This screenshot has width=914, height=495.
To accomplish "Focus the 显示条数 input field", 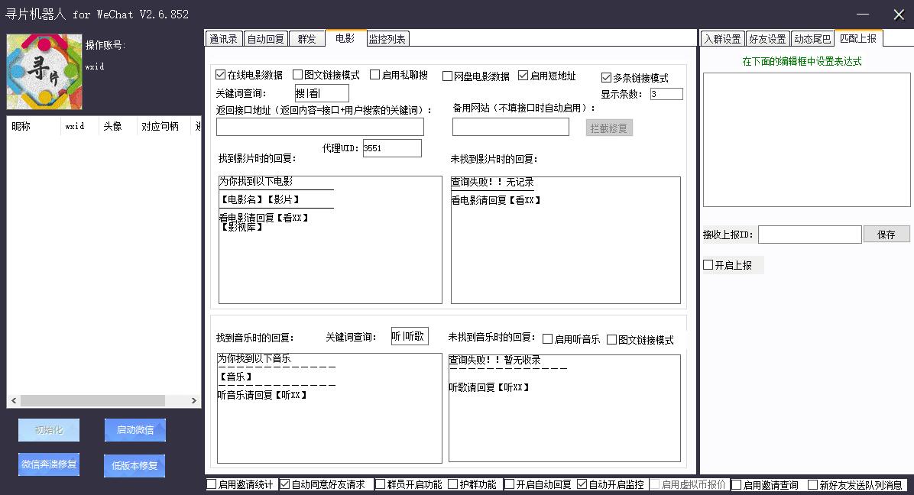I will coord(666,94).
